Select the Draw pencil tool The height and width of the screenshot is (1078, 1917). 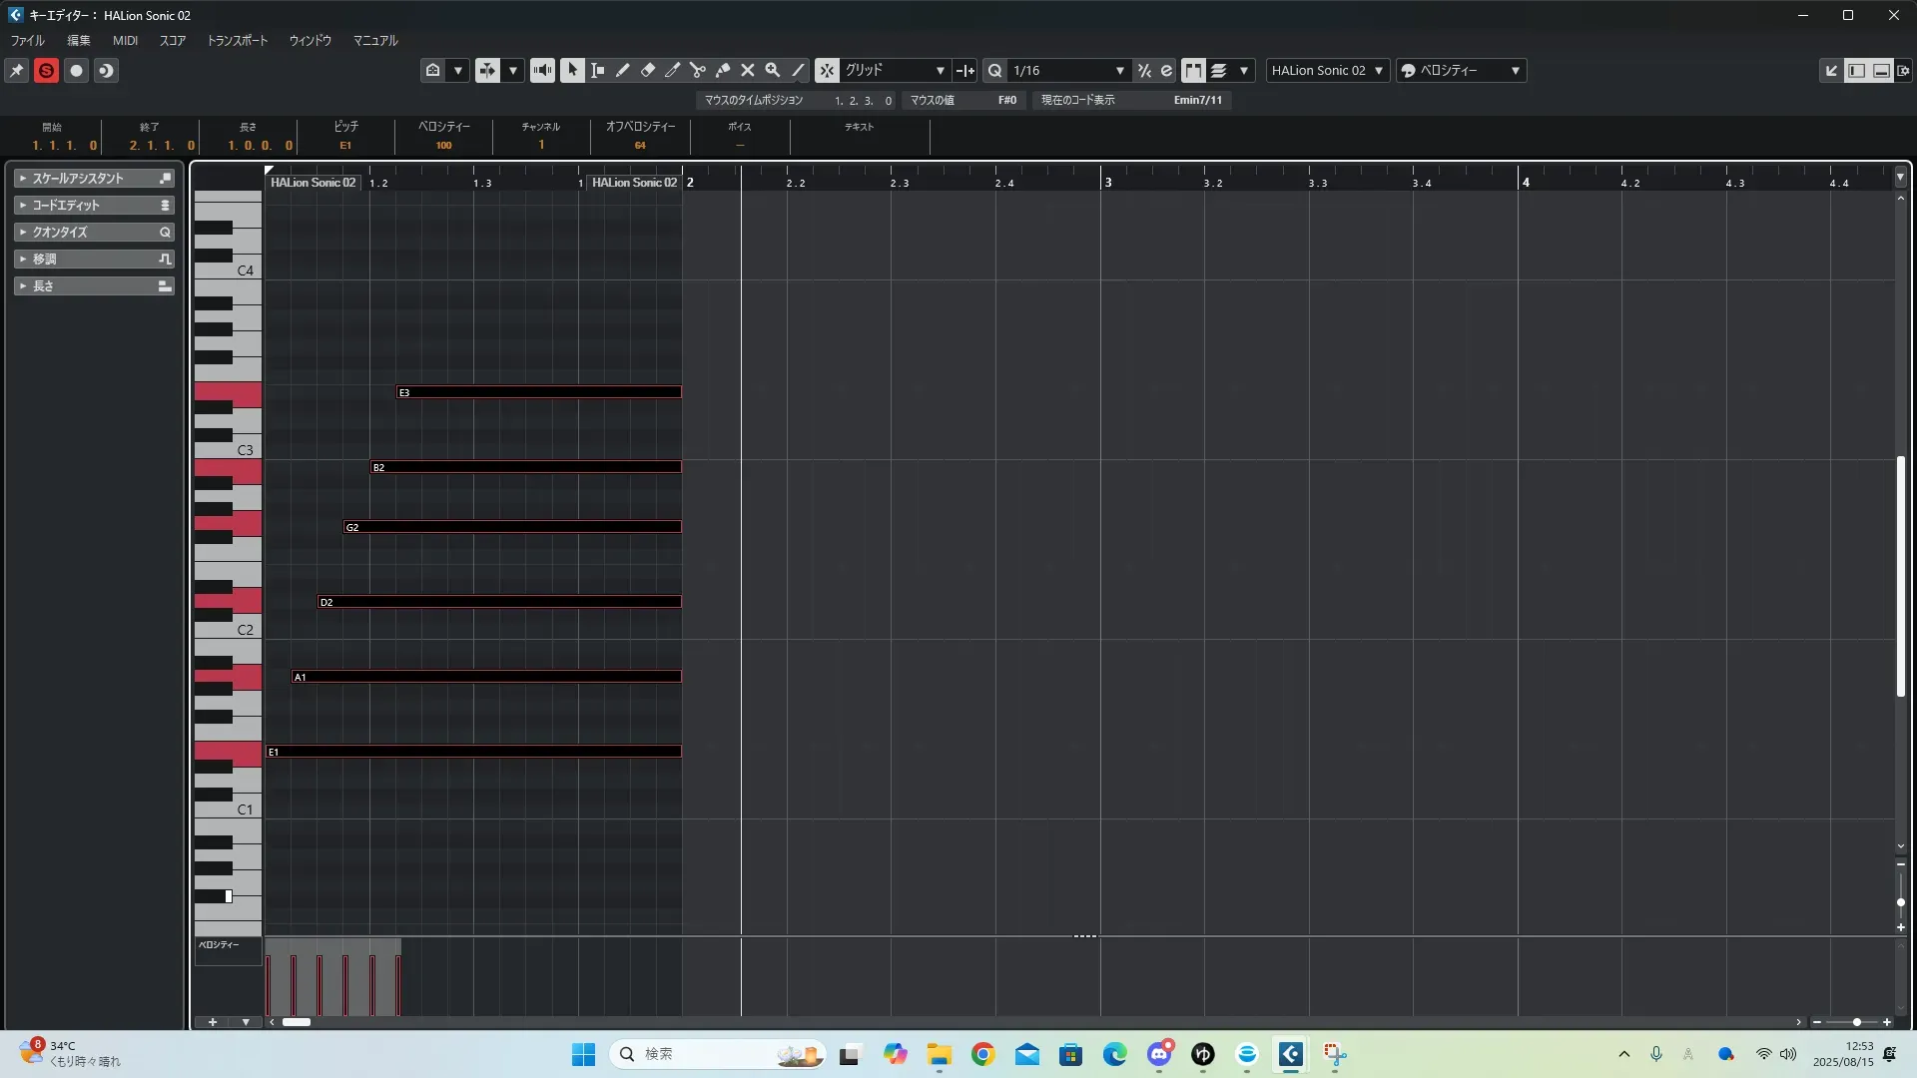click(x=622, y=70)
